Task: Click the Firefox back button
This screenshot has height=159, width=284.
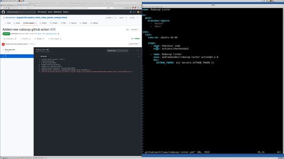Action: (2, 8)
